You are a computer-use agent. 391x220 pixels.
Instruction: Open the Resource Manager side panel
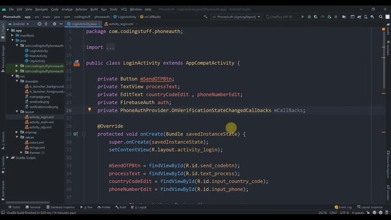click(2, 59)
